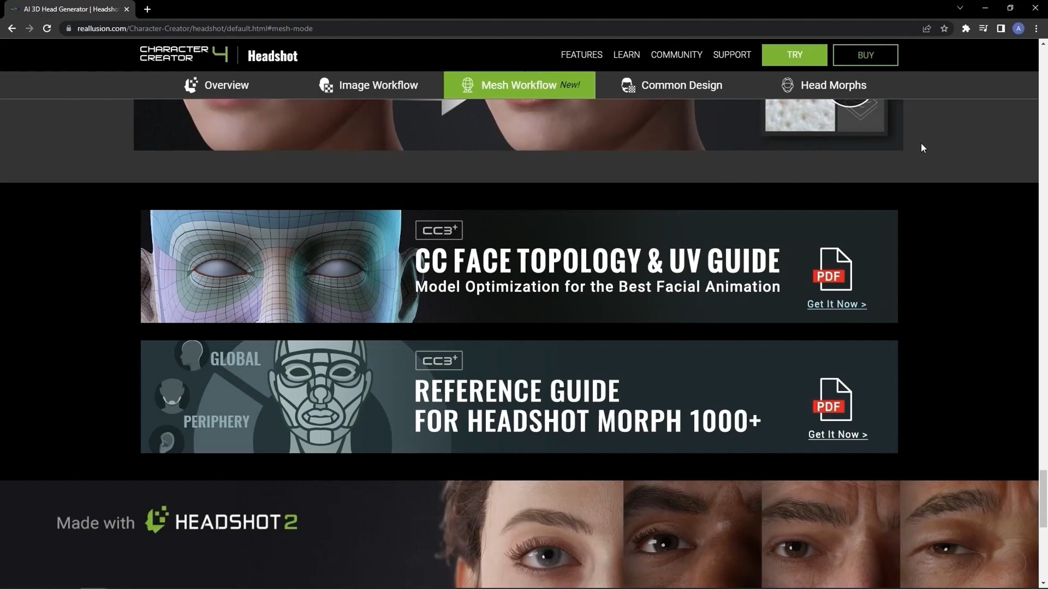Click the PDF icon for Face Topology guide

[833, 269]
